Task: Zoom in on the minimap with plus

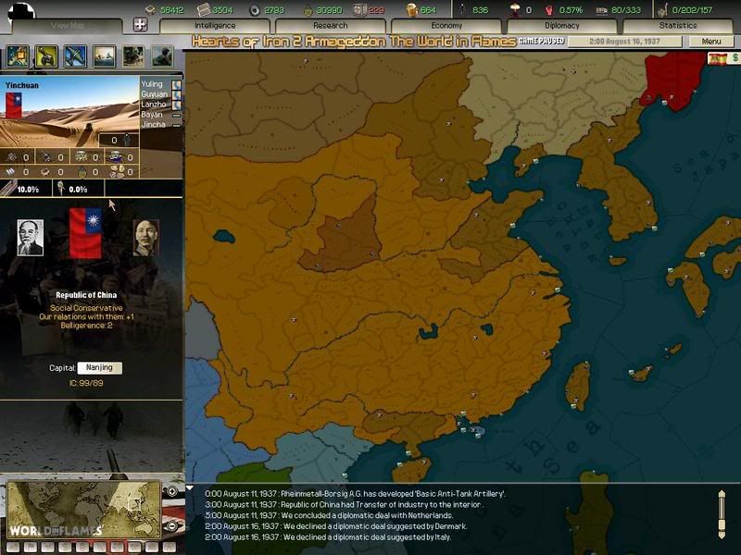Action: coord(172,491)
